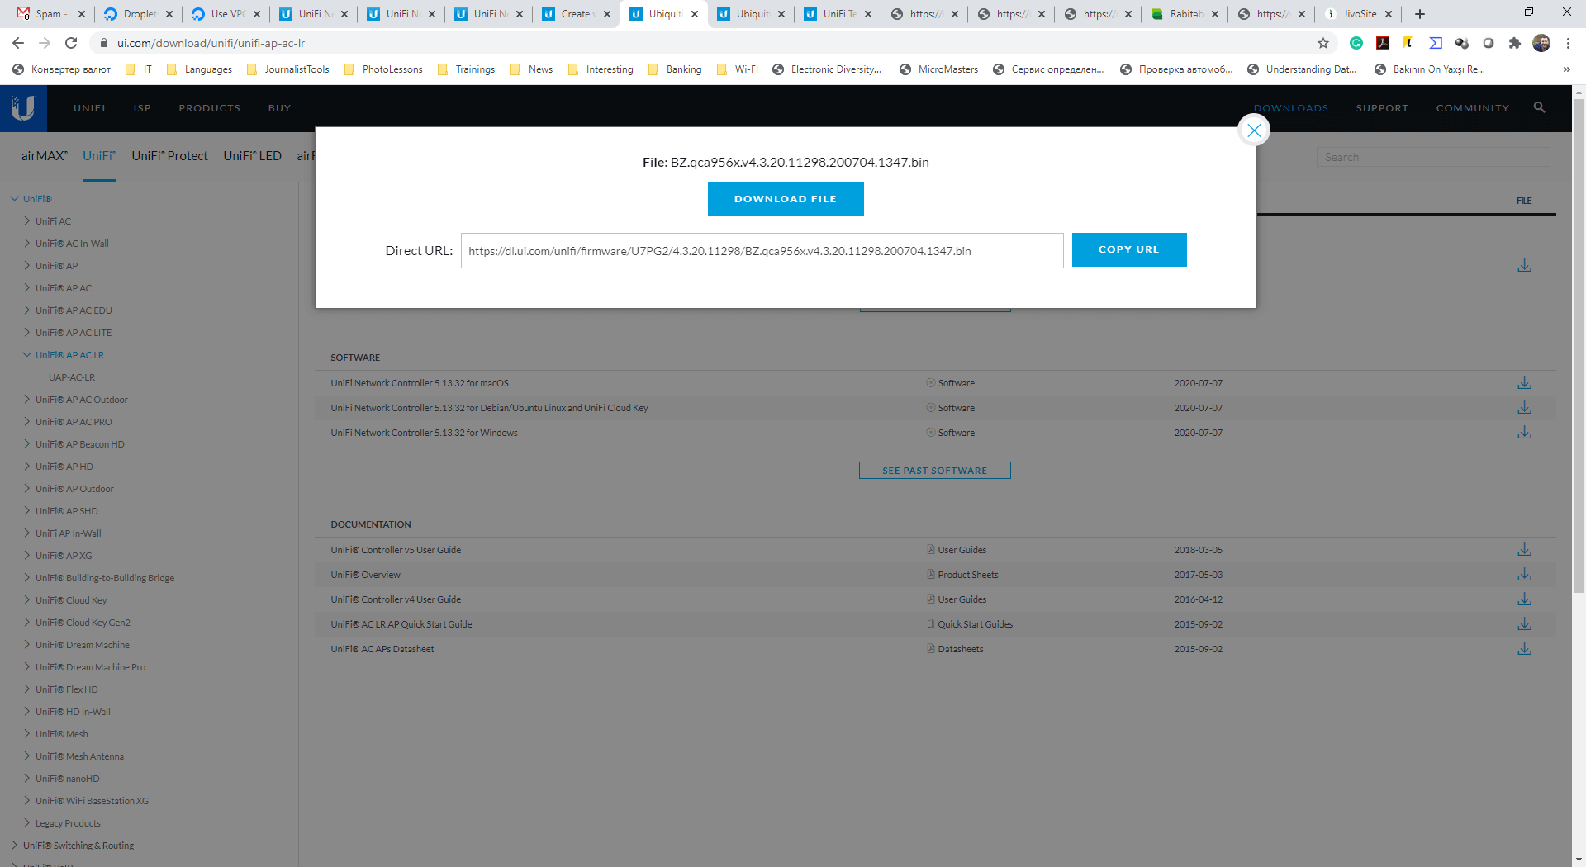
Task: Collapse the UniFi AP AC LR node
Action: (27, 355)
